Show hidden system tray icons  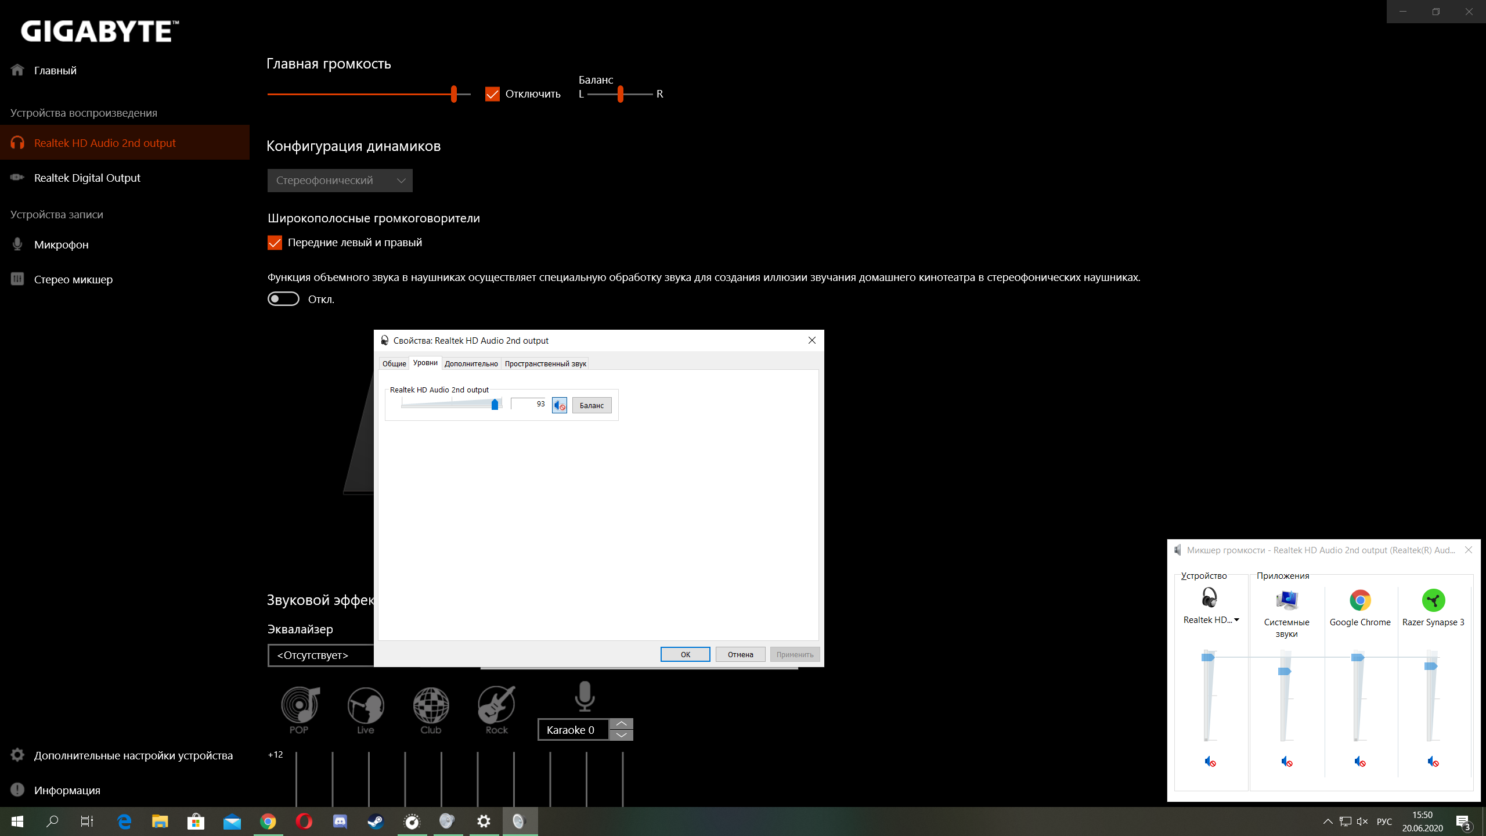1328,821
